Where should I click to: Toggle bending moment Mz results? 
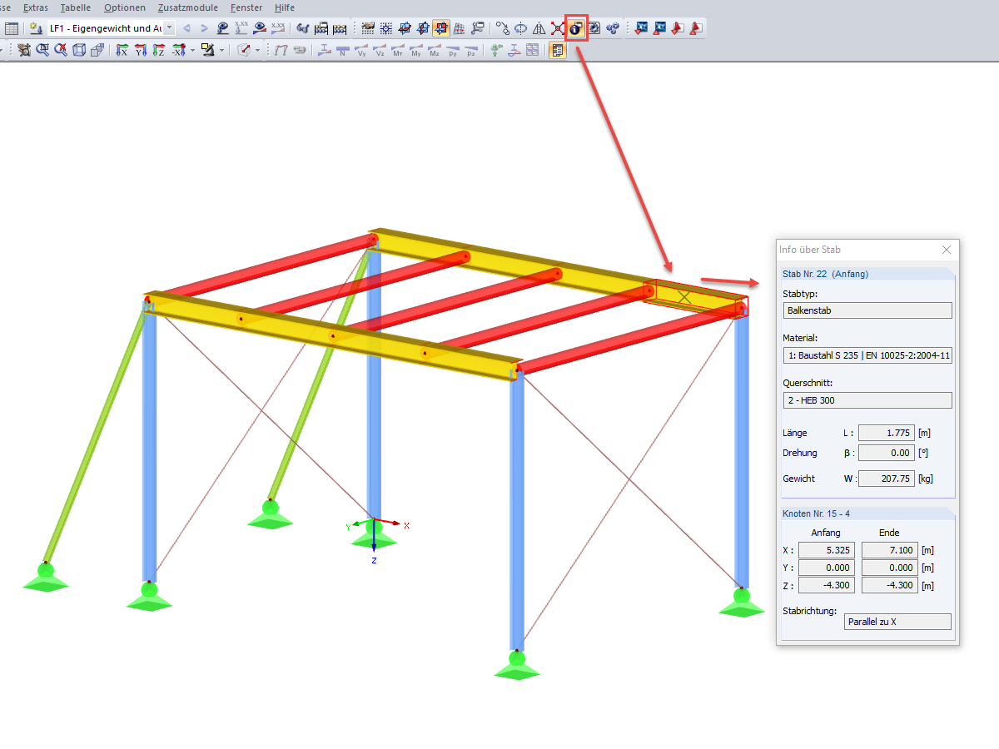click(x=435, y=50)
